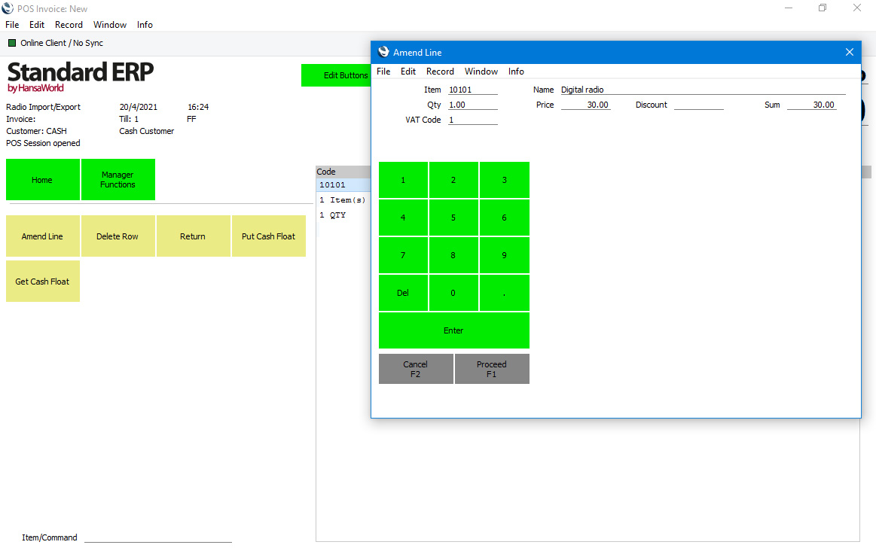Click the VAT Code field
Image resolution: width=876 pixels, height=548 pixels.
(472, 120)
